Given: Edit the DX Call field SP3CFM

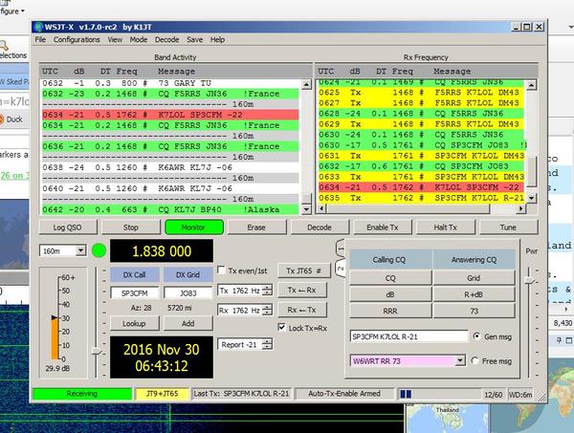Looking at the screenshot, I should (134, 292).
